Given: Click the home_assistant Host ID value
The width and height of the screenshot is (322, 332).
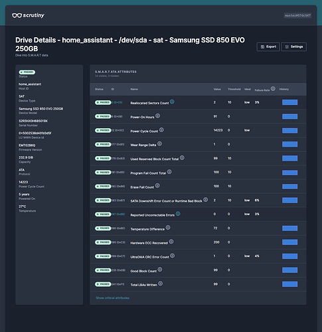Looking at the screenshot, I should (30, 84).
